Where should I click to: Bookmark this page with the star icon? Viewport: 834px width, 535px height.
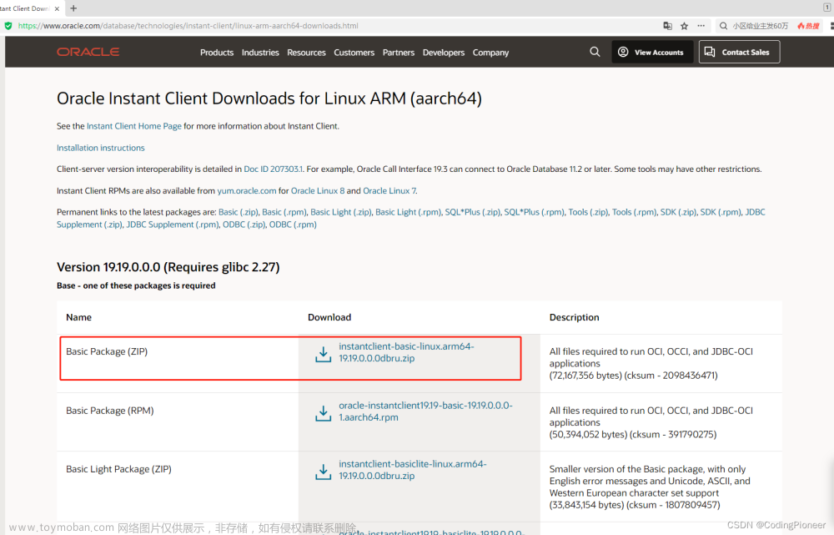click(685, 26)
